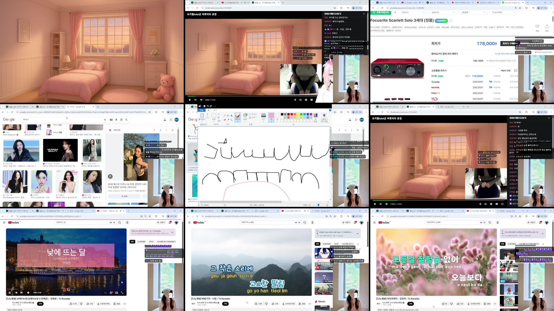Select the pink Color 1 swatch in Paint
The height and width of the screenshot is (311, 554).
tap(271, 116)
